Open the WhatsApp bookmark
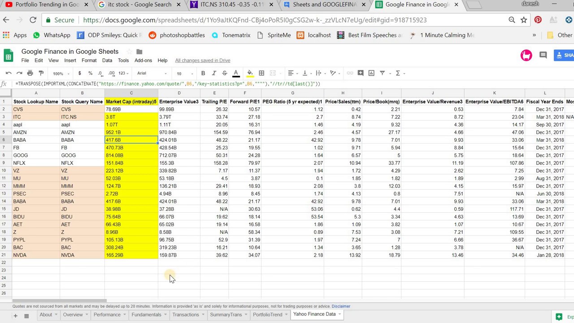Viewport: 574px width, 323px height. pos(52,35)
